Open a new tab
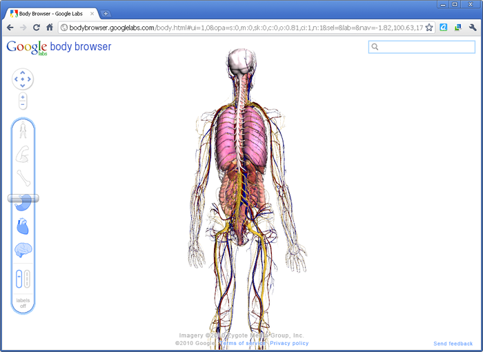The height and width of the screenshot is (352, 483). 106,14
